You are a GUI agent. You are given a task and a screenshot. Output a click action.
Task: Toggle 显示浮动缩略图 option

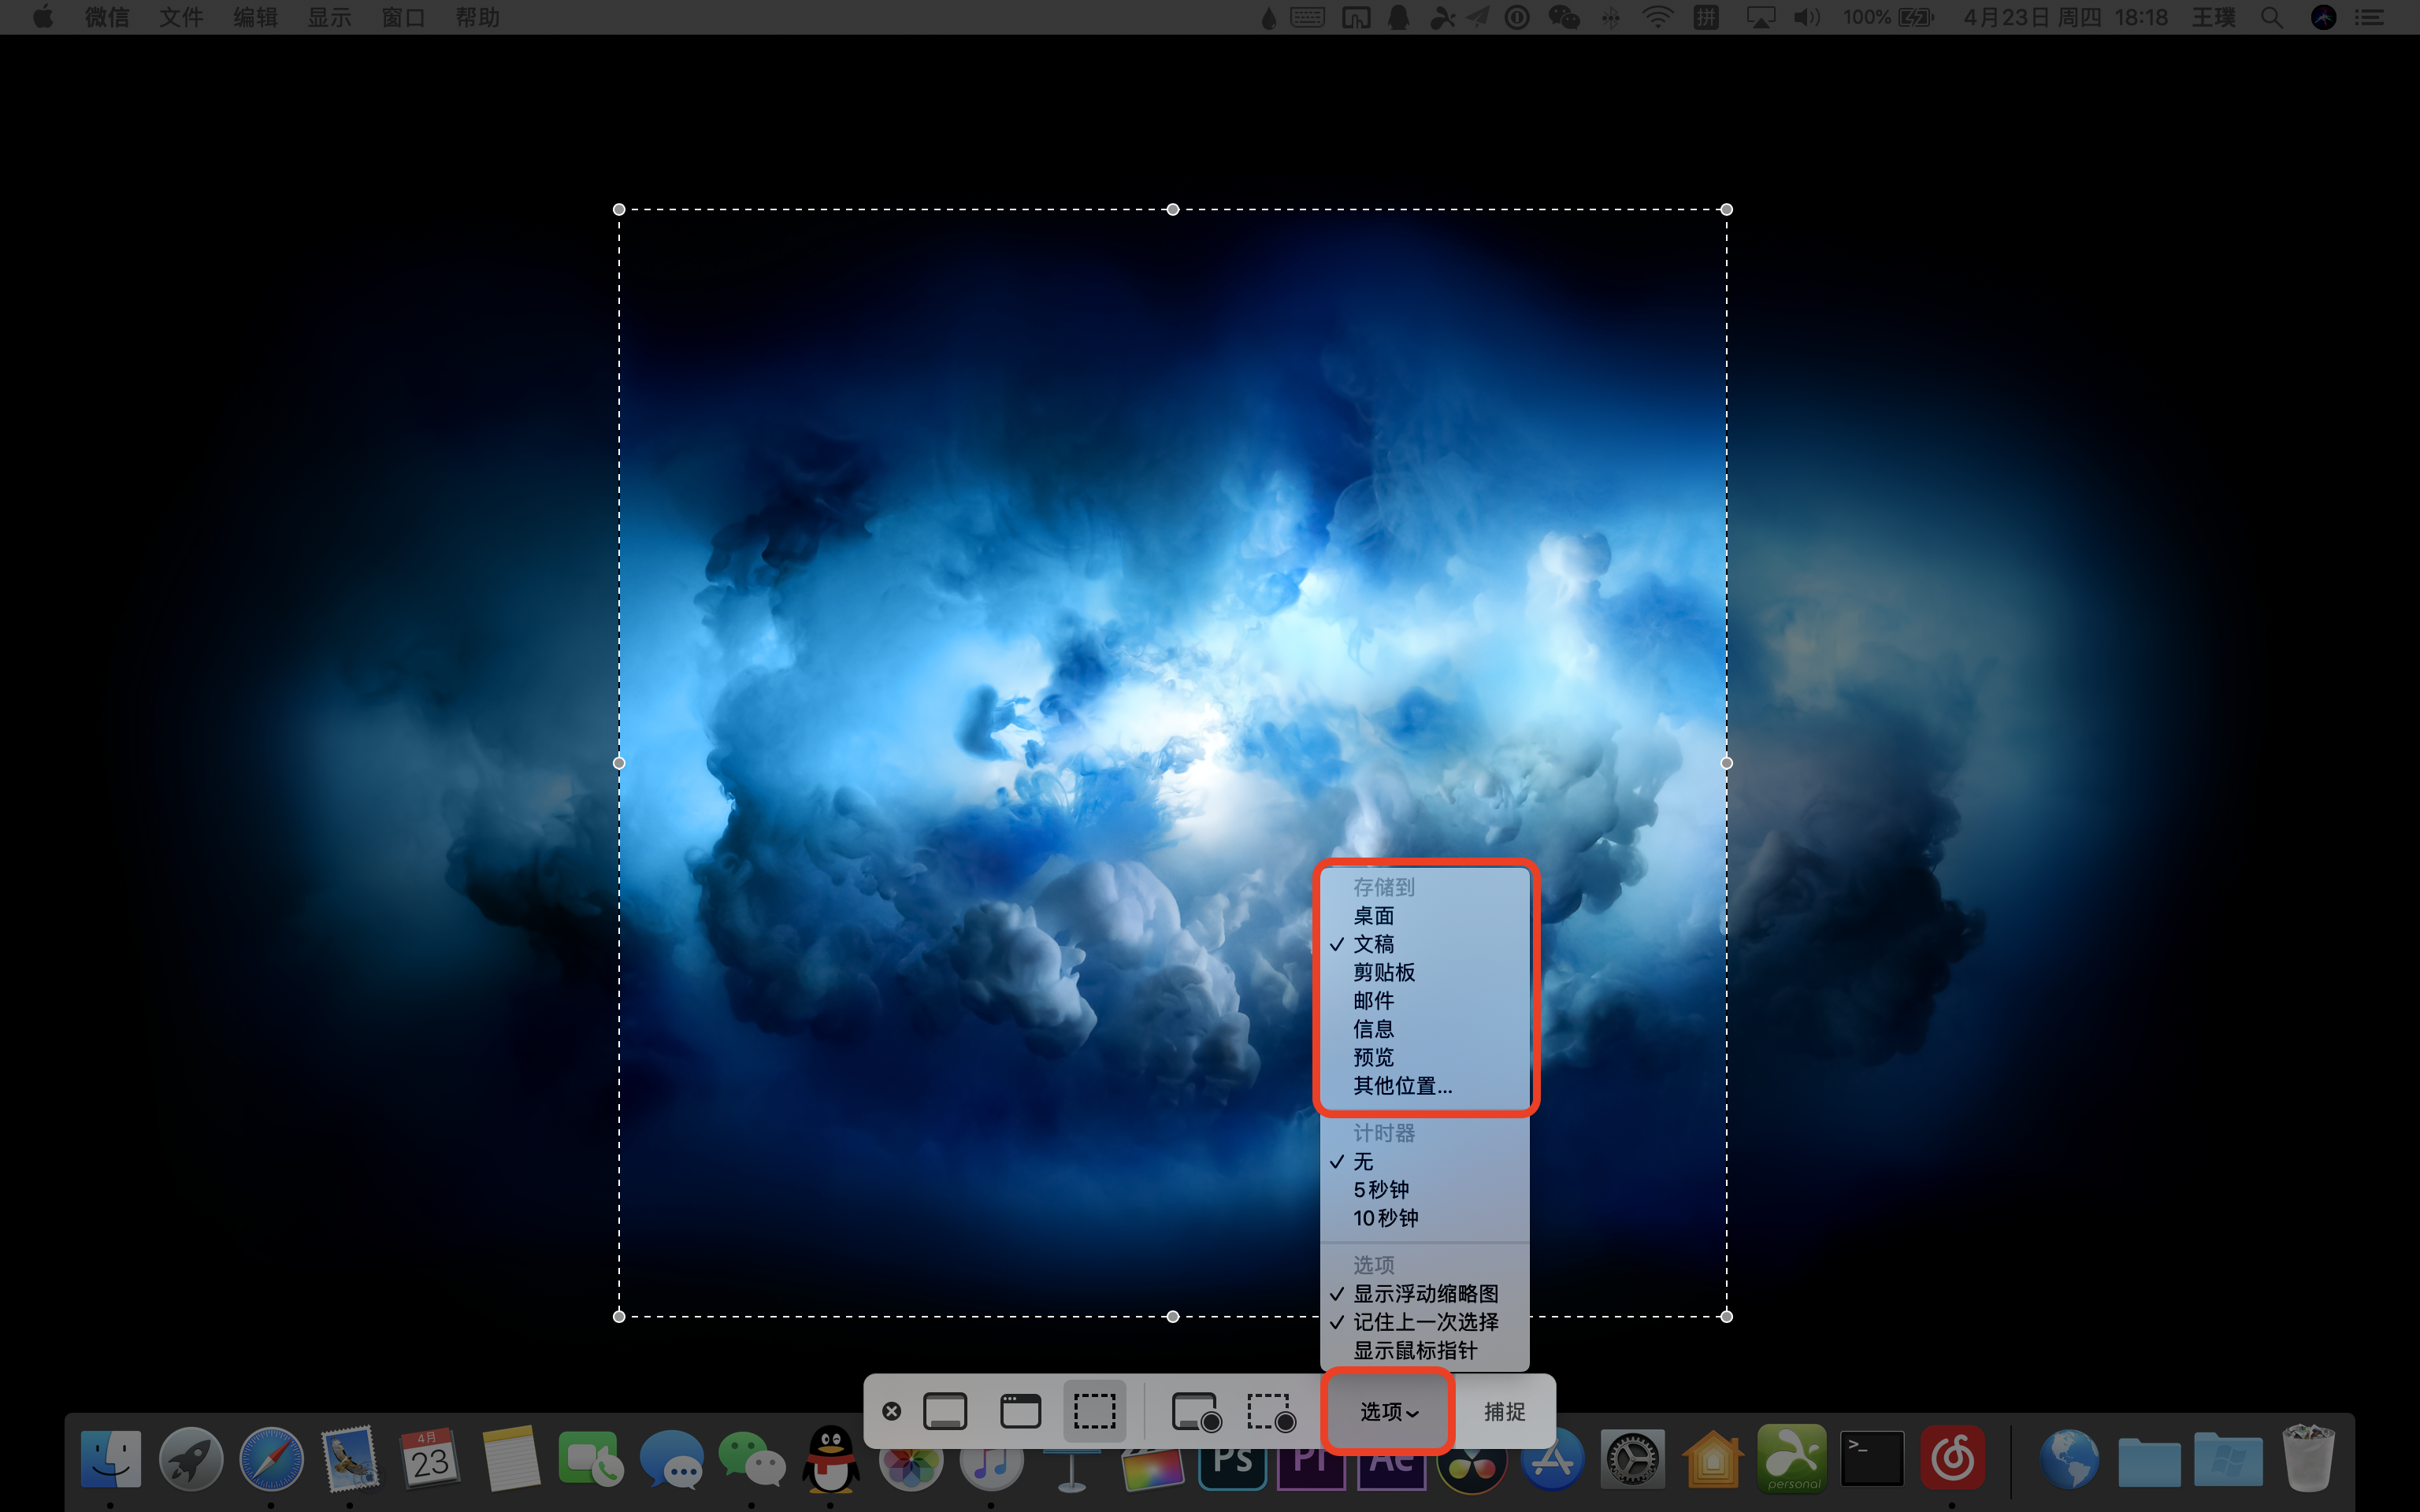[x=1425, y=1294]
